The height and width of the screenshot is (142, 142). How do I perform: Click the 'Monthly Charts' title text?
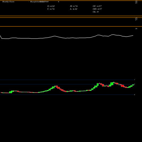8,2
